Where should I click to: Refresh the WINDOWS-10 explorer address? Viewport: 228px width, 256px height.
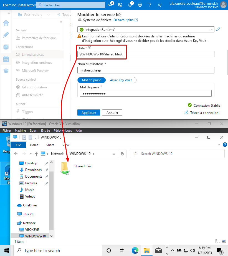122,154
